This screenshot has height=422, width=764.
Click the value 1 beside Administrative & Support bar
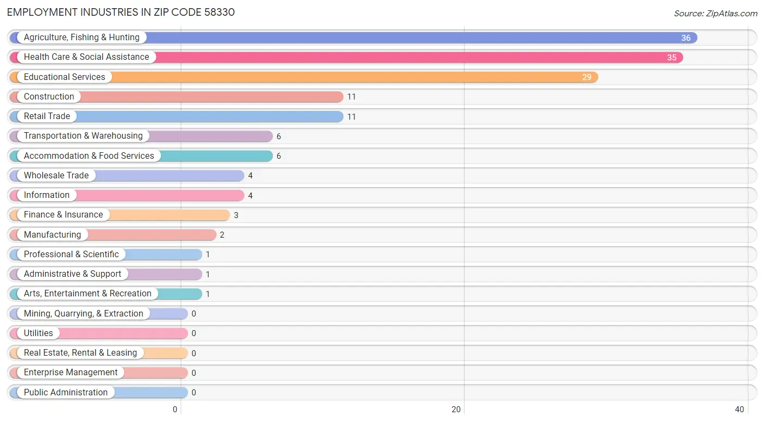tap(208, 275)
